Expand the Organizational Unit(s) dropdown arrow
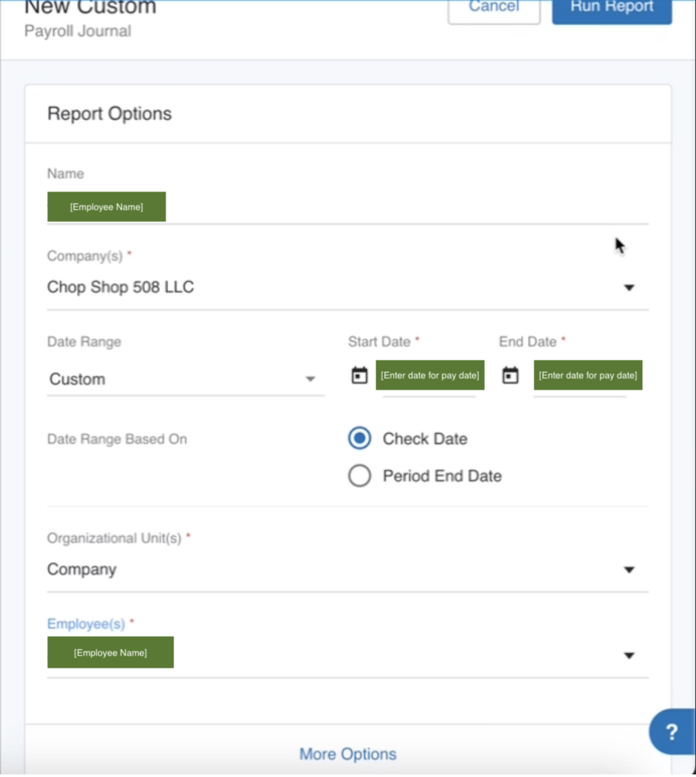 click(629, 569)
